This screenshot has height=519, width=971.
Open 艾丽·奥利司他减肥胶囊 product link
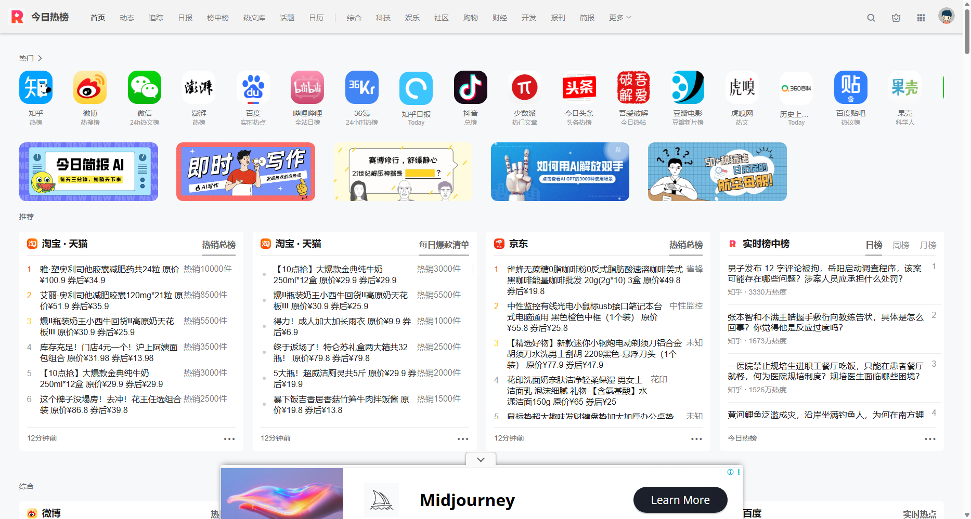tap(111, 301)
